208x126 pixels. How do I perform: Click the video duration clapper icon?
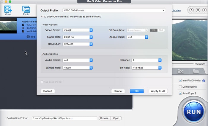point(23,25)
